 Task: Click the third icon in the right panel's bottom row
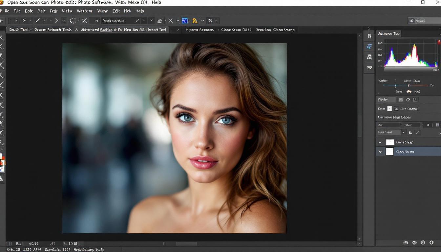(423, 243)
